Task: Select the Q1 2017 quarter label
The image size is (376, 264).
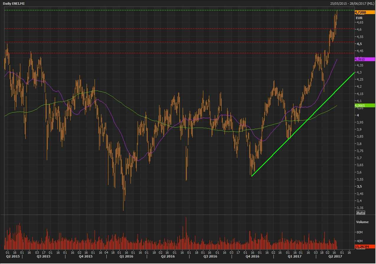Action: [x=295, y=256]
